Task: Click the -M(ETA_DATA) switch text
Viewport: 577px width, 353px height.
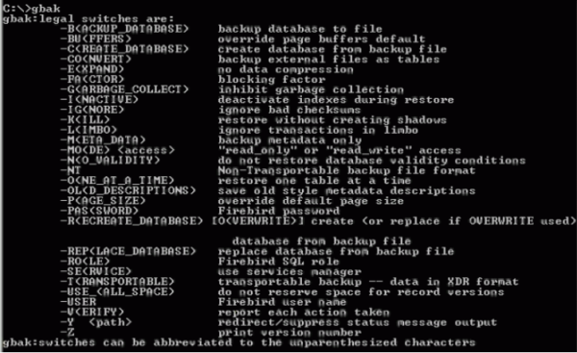Action: 103,140
